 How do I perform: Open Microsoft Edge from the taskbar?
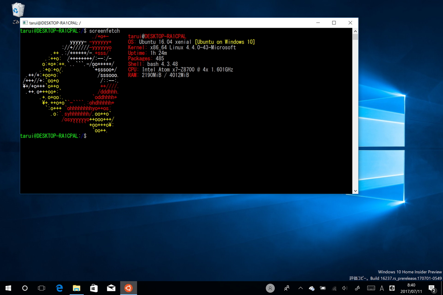(59, 288)
